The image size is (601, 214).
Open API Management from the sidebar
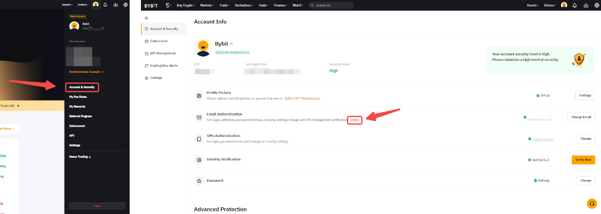[162, 53]
